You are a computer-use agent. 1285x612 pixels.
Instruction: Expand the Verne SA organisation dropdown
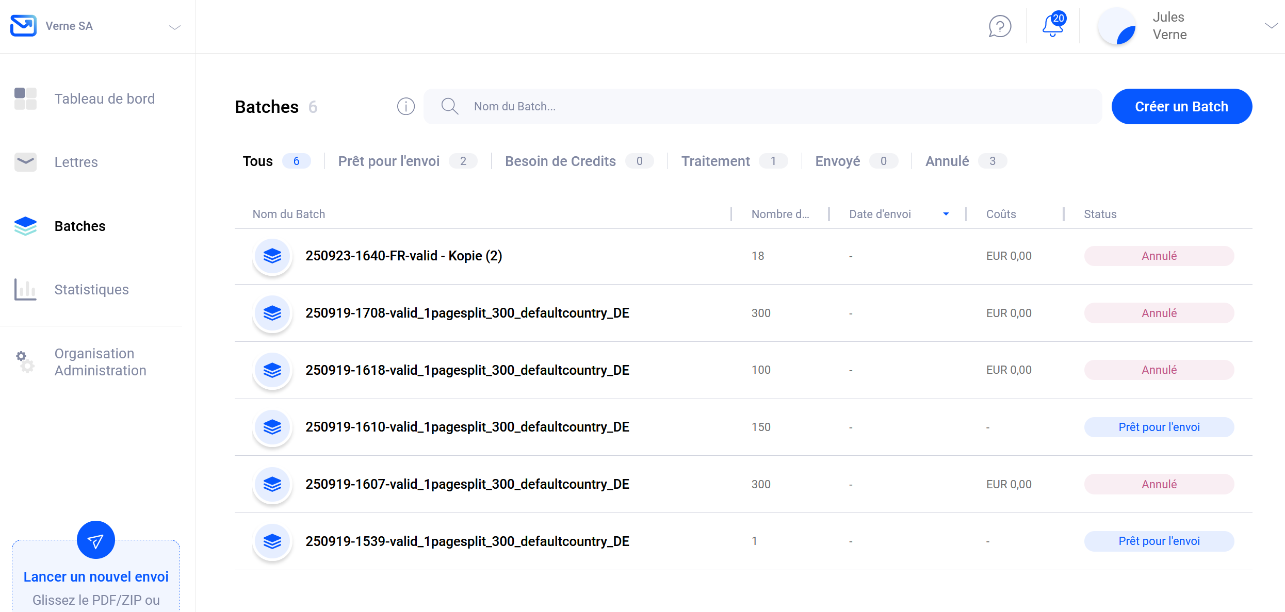[x=175, y=27]
